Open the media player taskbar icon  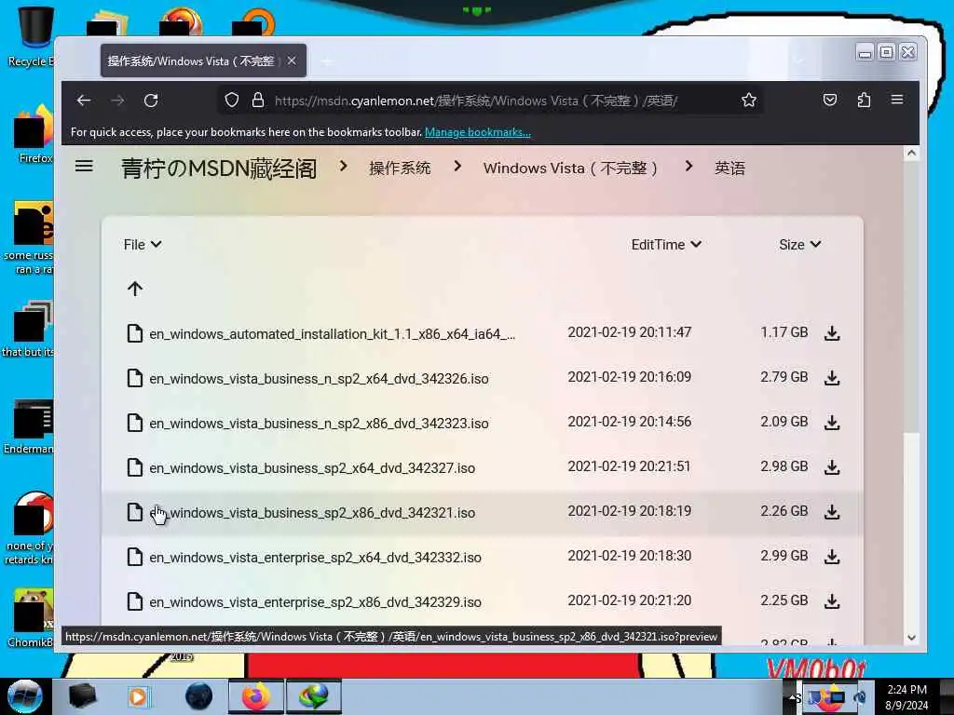tap(138, 696)
